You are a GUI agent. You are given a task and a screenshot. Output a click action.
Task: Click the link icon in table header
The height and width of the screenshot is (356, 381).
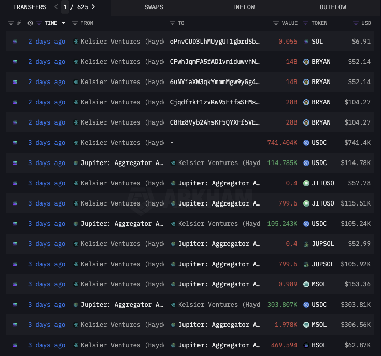pyautogui.click(x=19, y=23)
